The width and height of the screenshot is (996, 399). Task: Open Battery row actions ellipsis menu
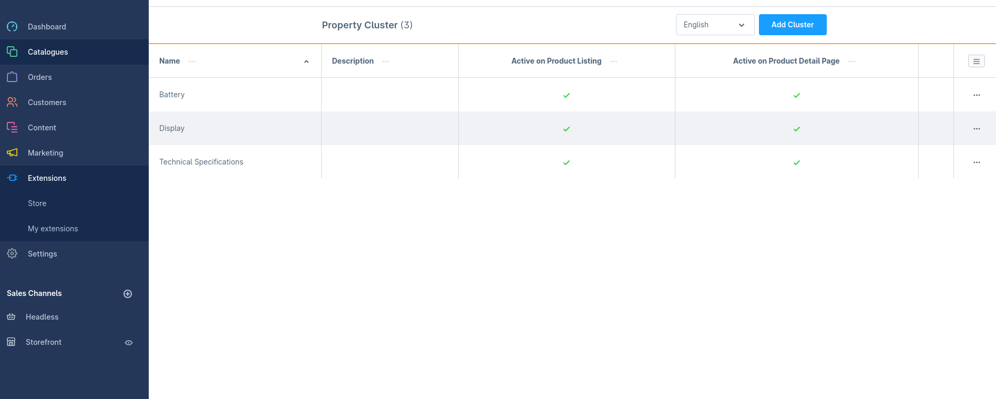click(977, 95)
